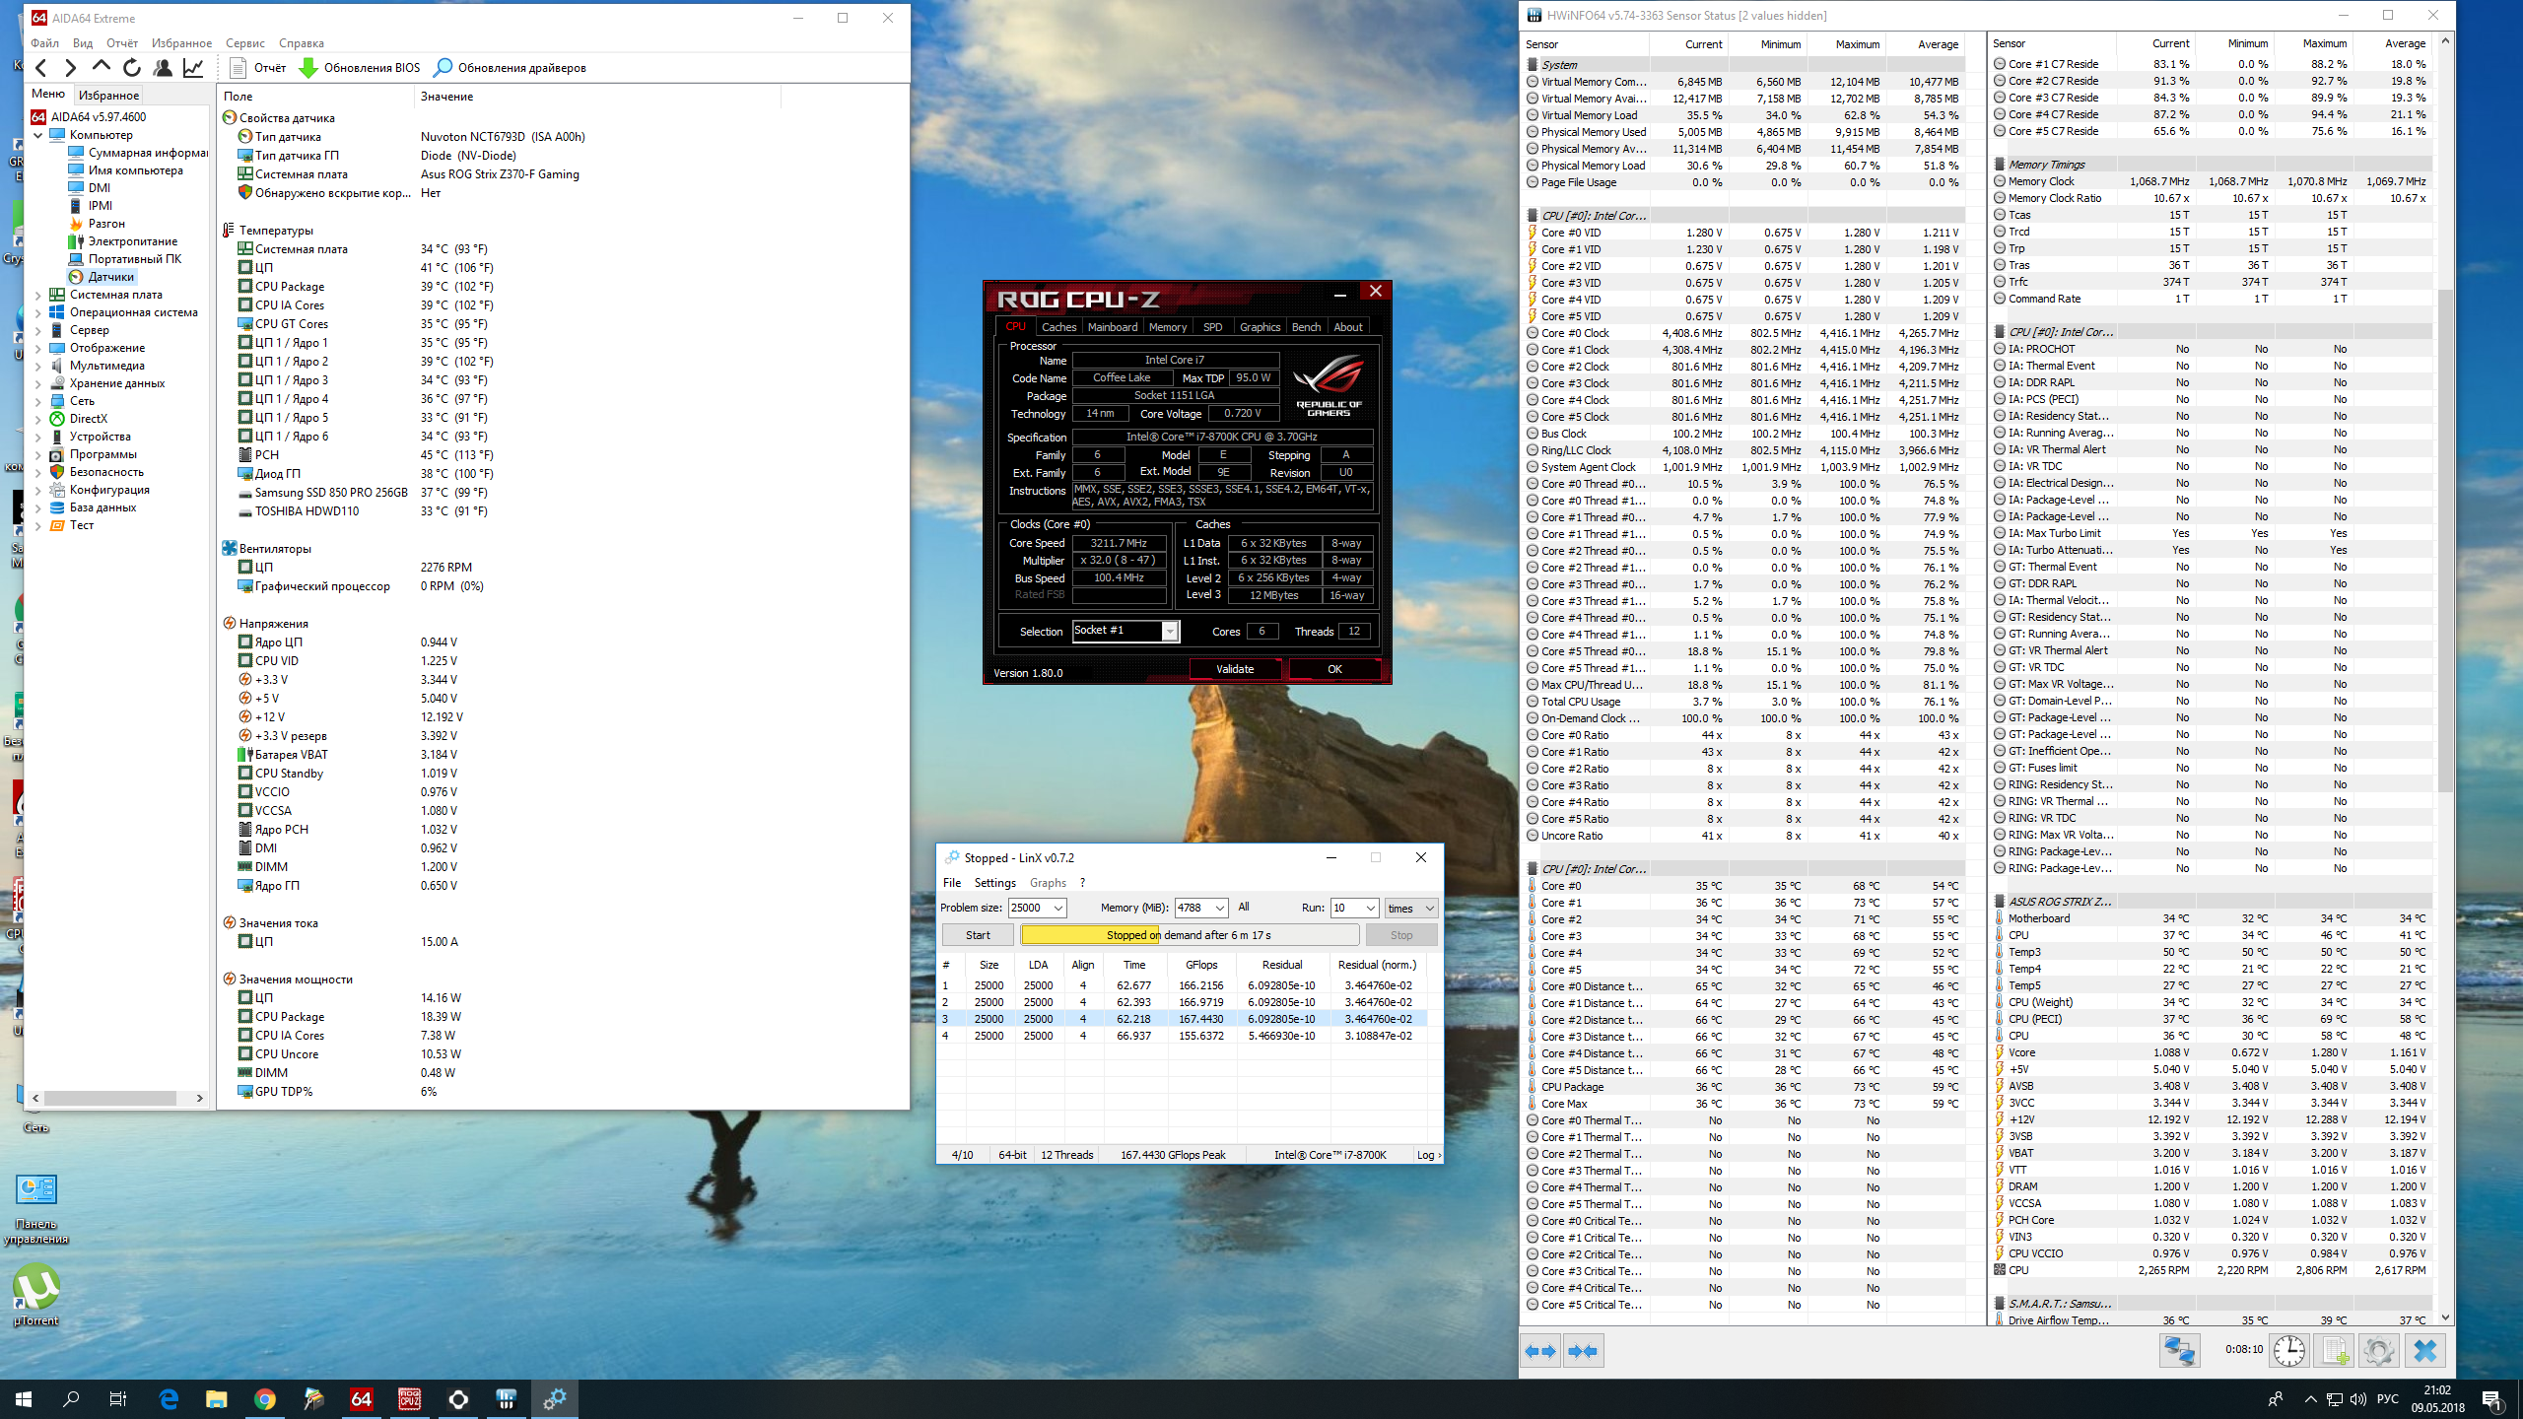
Task: Open the Problem size dropdown in LinX
Action: pos(1057,908)
